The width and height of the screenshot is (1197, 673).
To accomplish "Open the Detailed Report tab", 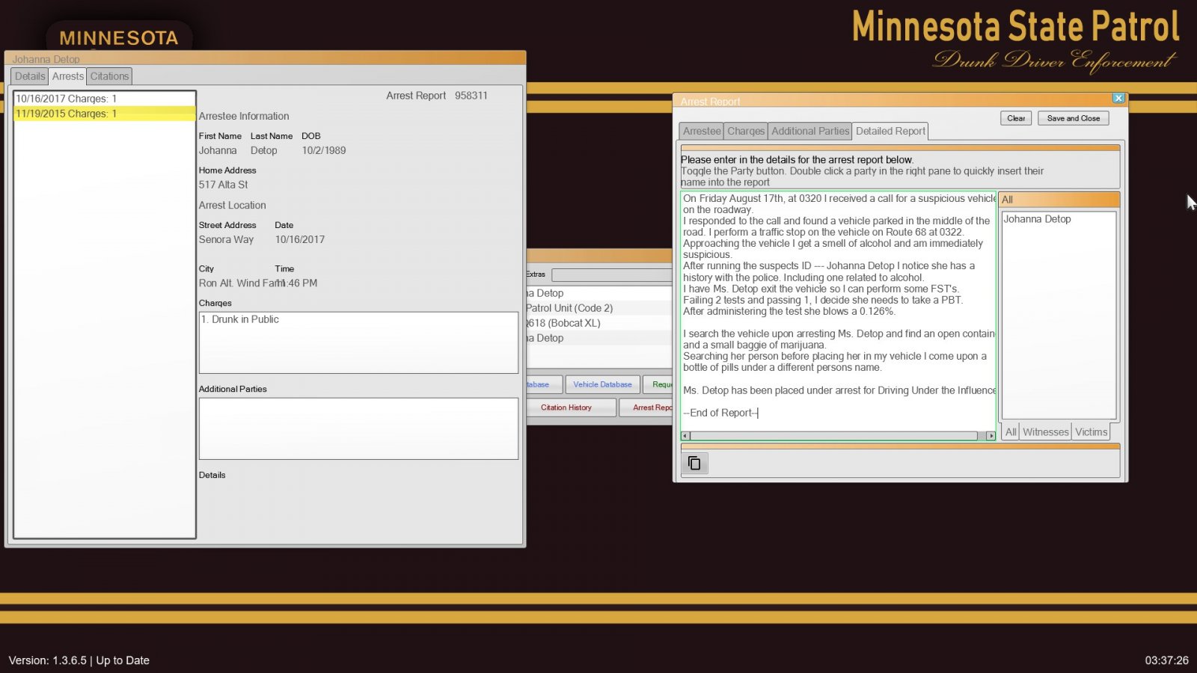I will tap(890, 131).
